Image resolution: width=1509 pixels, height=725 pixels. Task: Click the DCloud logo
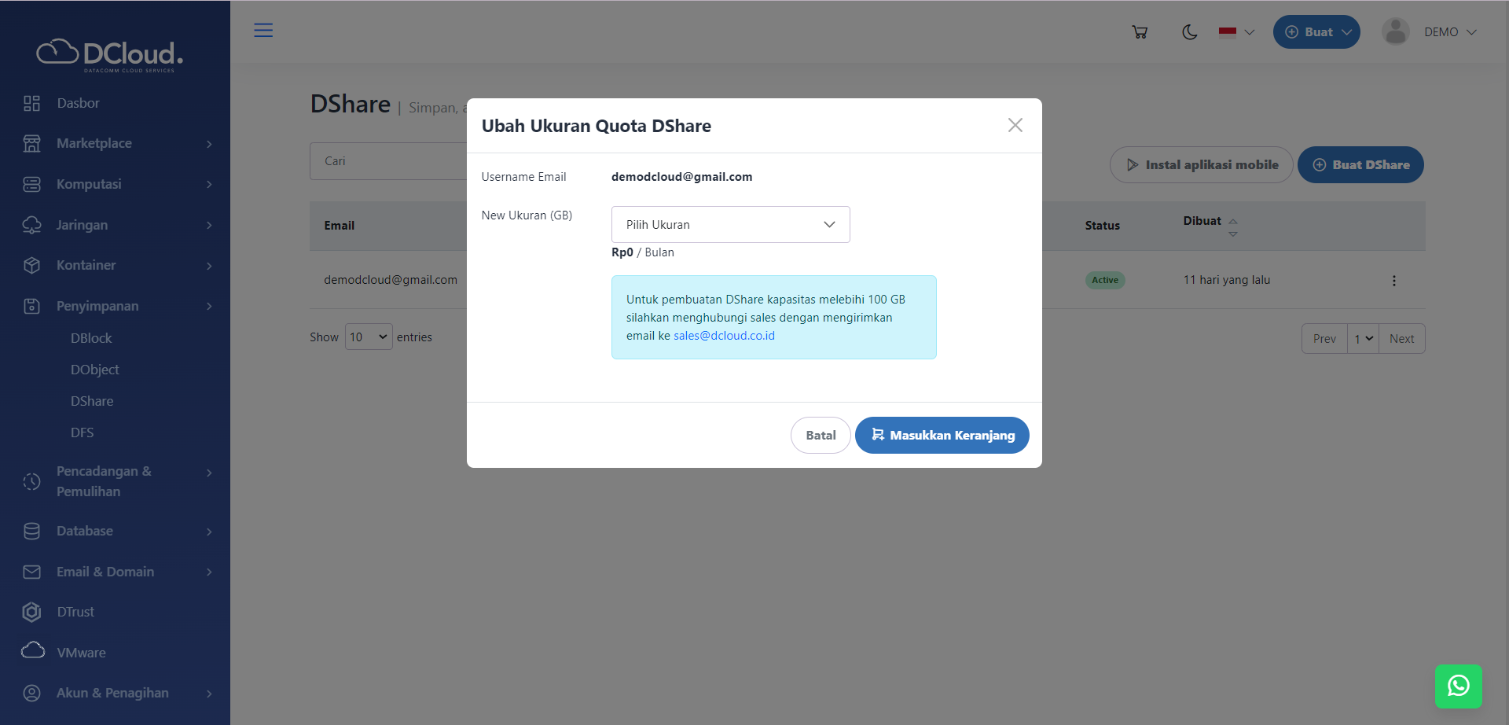click(x=110, y=54)
